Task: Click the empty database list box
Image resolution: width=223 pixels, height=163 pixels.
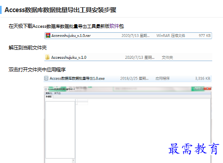Action: 60,130
